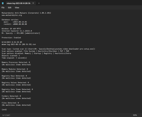Click the 'Memory Processes Detected: 0' line
Viewport: 142px width, 117px height.
(x=16, y=62)
